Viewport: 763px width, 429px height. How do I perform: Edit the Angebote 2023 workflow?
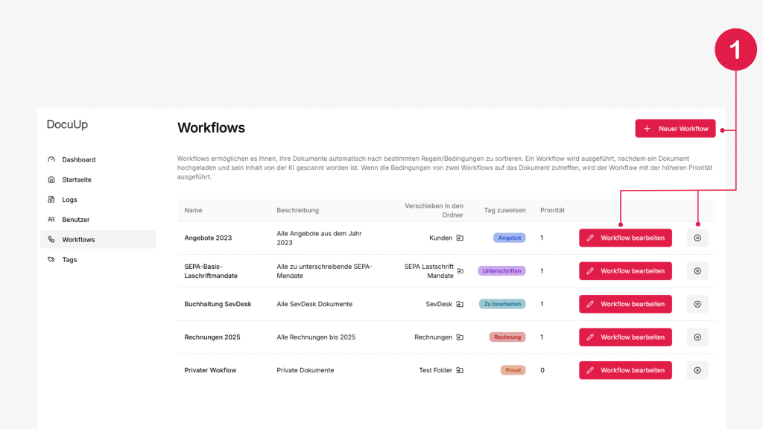[625, 238]
